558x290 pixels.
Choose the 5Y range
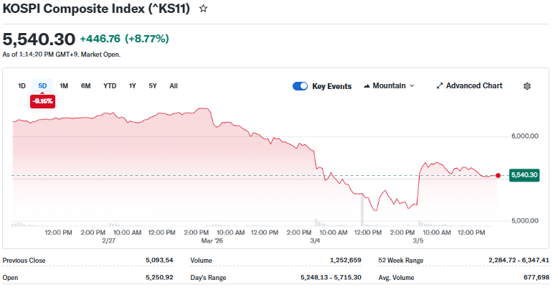coord(153,86)
